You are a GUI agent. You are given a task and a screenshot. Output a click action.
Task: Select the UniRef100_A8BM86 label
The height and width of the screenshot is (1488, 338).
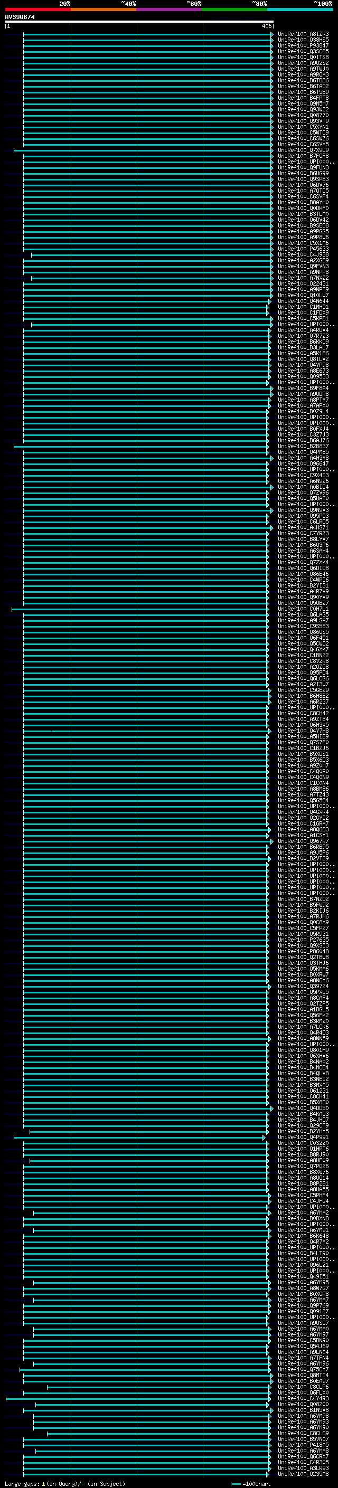coord(303,789)
